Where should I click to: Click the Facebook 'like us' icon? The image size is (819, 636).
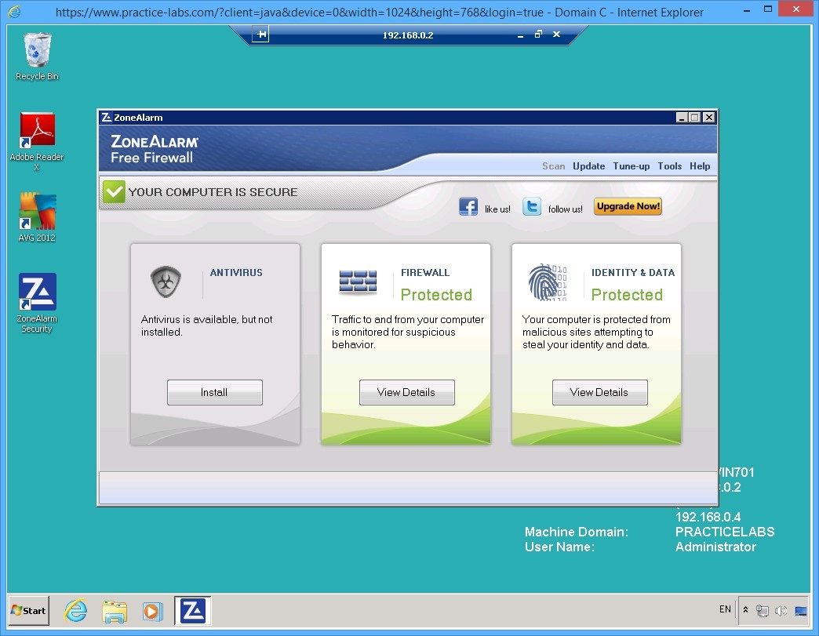468,206
